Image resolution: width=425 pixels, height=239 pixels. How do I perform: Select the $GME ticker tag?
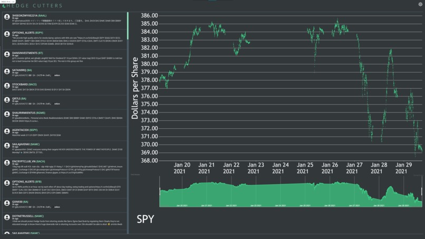41,113
